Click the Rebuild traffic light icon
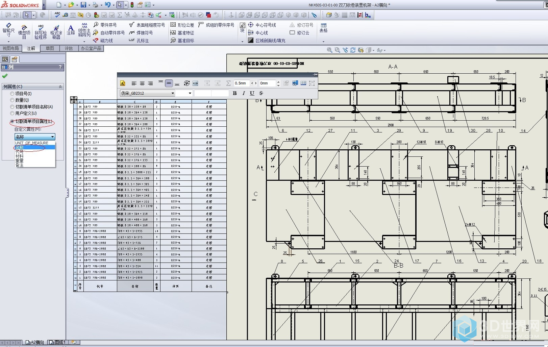Image resolution: width=548 pixels, height=347 pixels. [x=132, y=5]
